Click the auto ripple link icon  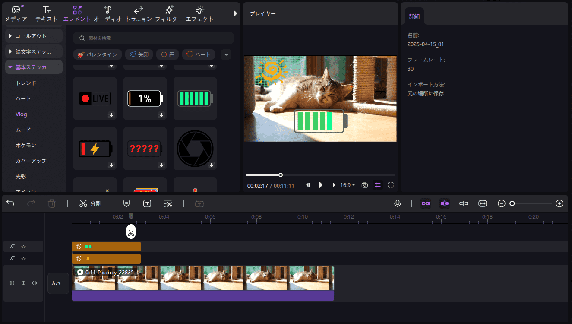(x=425, y=203)
